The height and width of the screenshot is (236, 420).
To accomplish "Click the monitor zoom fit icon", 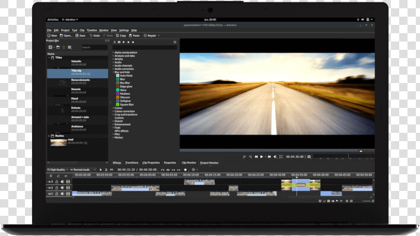I will 281,157.
